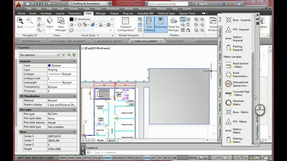Switch to Layout1 tab
This screenshot has height=161, width=287.
click(x=112, y=140)
